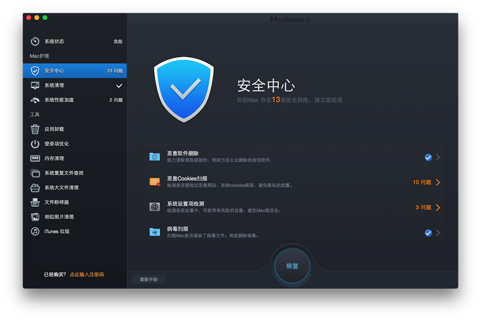Select the 病毒扫描 row title

[177, 229]
